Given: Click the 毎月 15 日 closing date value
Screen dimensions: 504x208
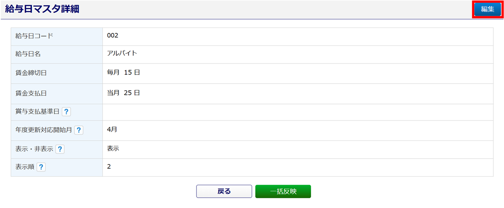Looking at the screenshot, I should click(x=124, y=73).
